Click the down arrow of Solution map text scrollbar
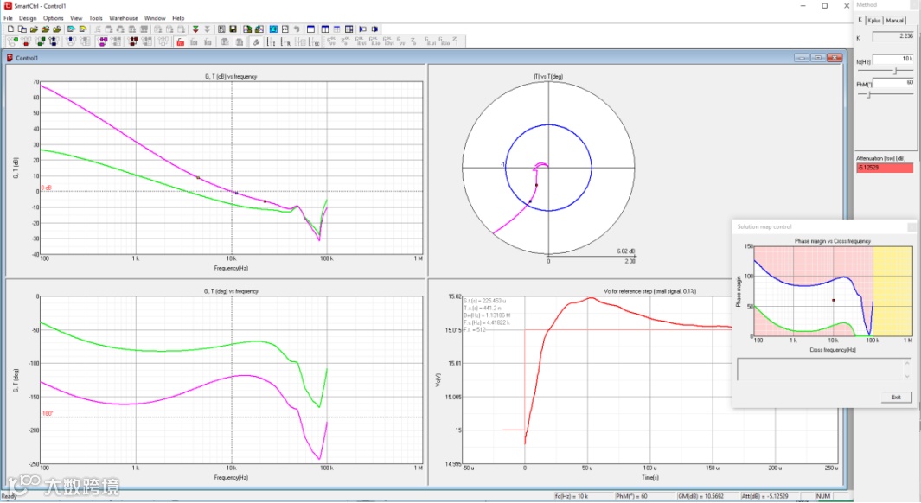921x503 pixels. pos(907,376)
